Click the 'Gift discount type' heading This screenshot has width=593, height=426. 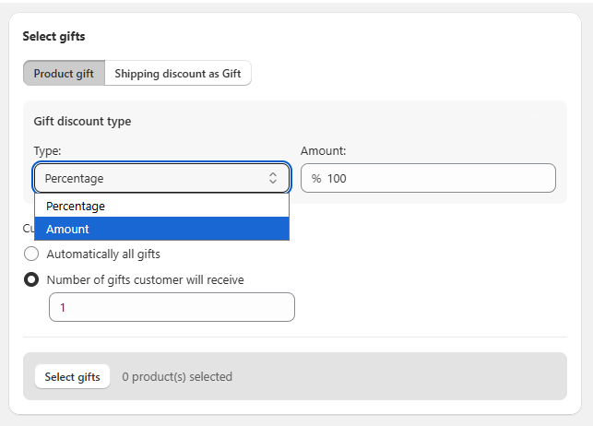82,121
